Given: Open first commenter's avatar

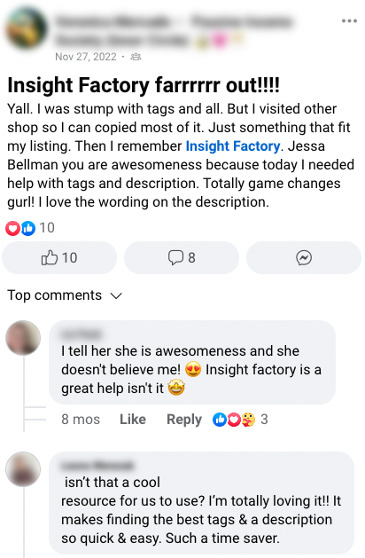Looking at the screenshot, I should point(23,338).
